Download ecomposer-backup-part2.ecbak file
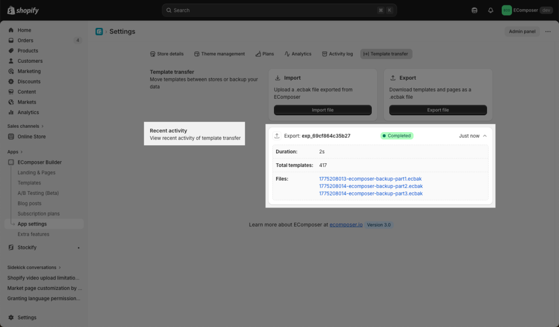The width and height of the screenshot is (559, 327). [x=371, y=186]
